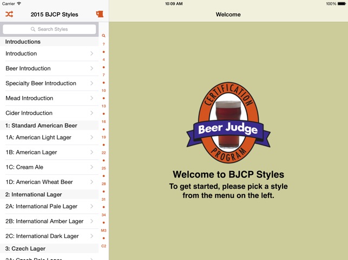
Task: Jump to index entry 4
Action: (x=104, y=59)
